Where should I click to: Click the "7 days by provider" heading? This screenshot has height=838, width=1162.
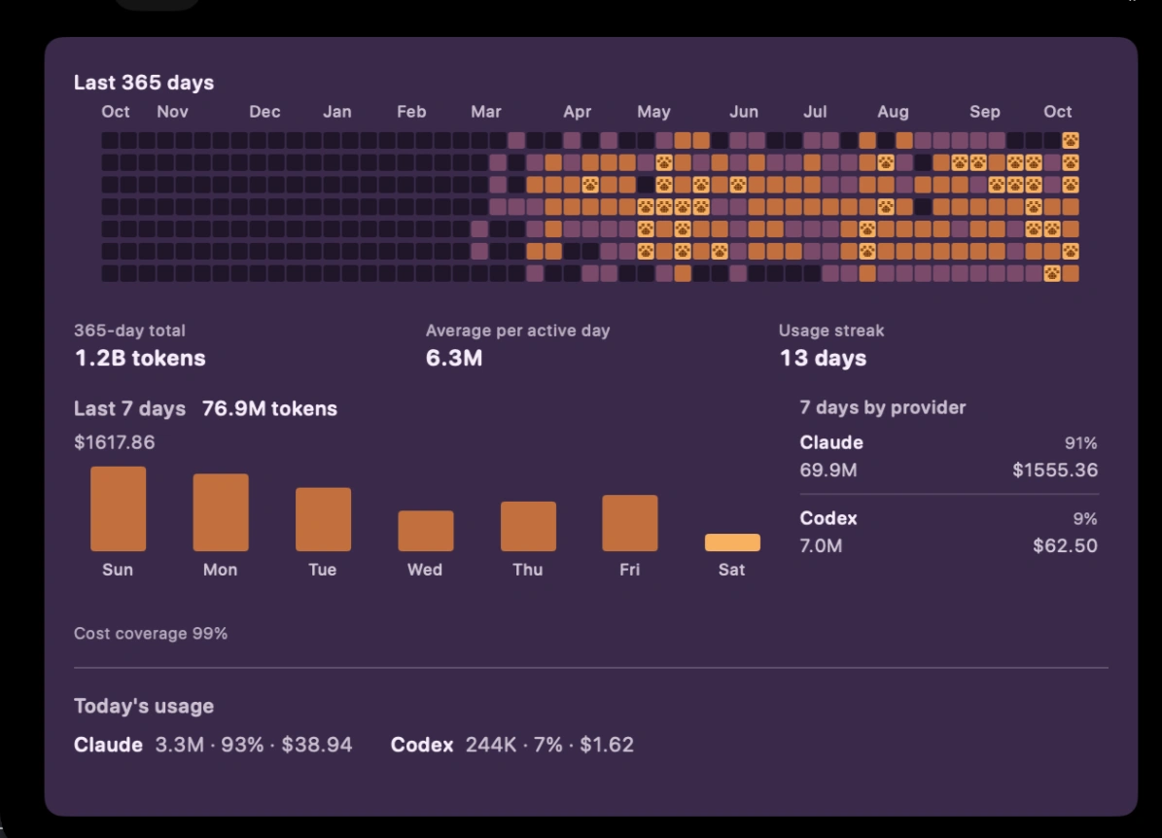click(883, 407)
